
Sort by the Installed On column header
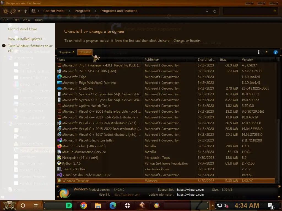pos(207,60)
